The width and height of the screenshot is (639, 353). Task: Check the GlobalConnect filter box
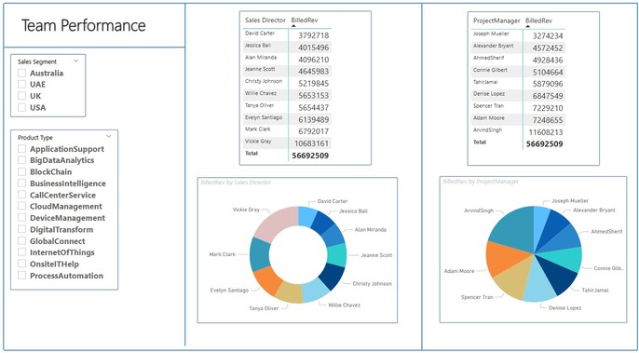click(22, 241)
